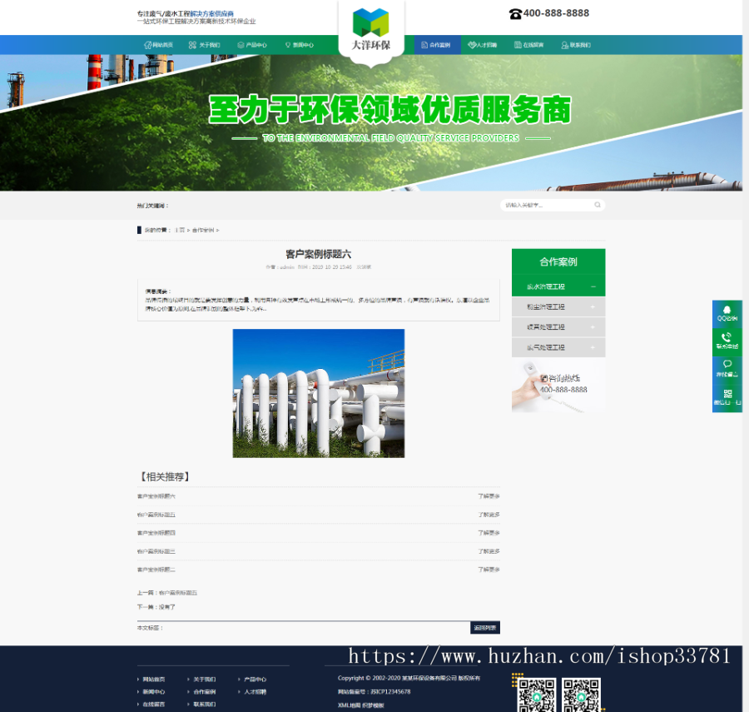Open QQ consultation in floating sidebar
This screenshot has width=749, height=712.
pyautogui.click(x=727, y=313)
